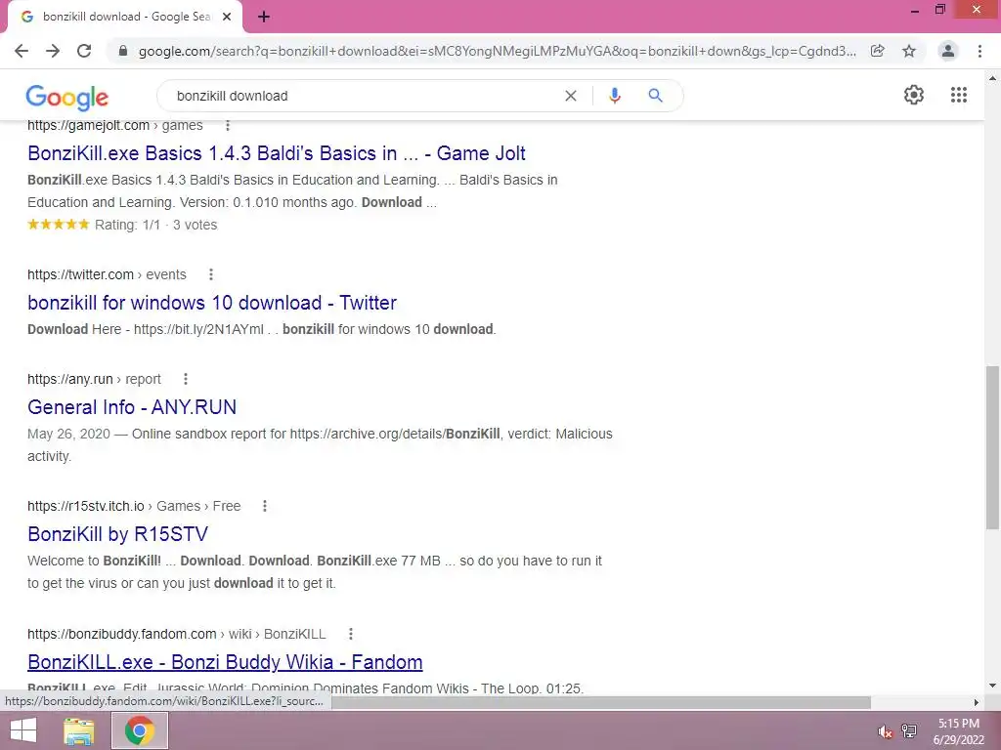This screenshot has width=1001, height=750.
Task: Open the Chrome profile avatar menu
Action: (x=948, y=51)
